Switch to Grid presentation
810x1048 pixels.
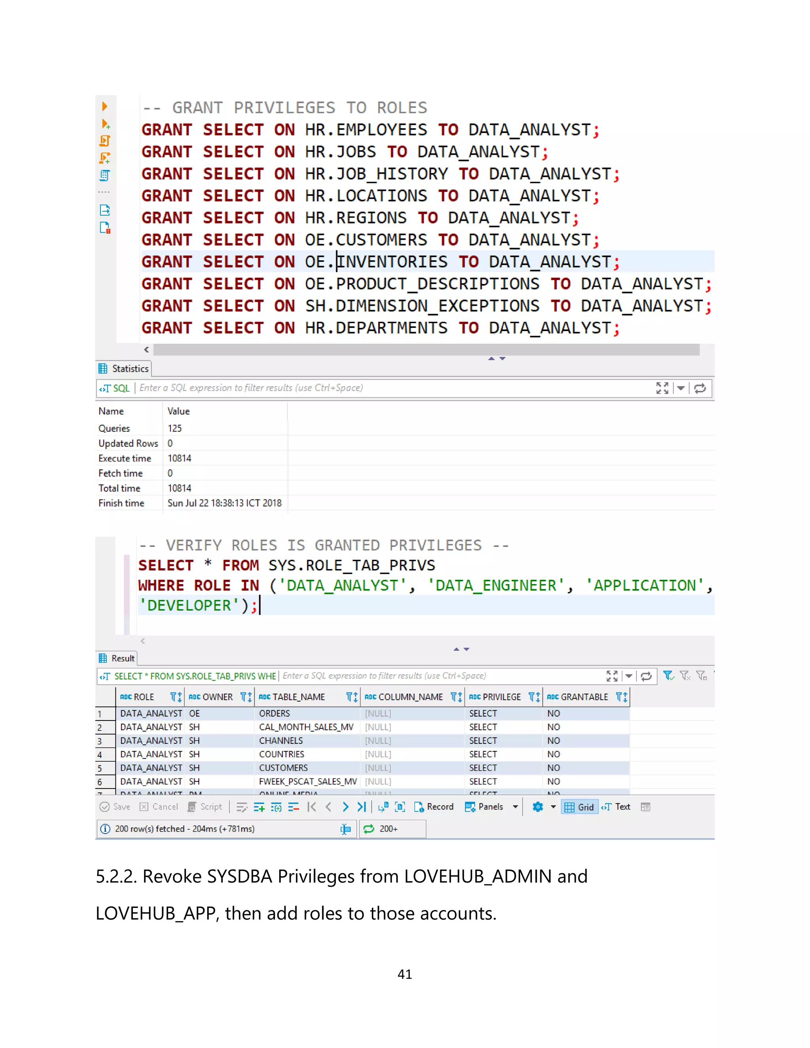click(580, 807)
